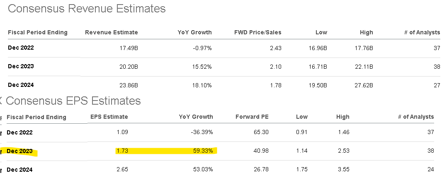Click the Consensus Revenue Estimates heading
The width and height of the screenshot is (442, 175).
(x=87, y=9)
